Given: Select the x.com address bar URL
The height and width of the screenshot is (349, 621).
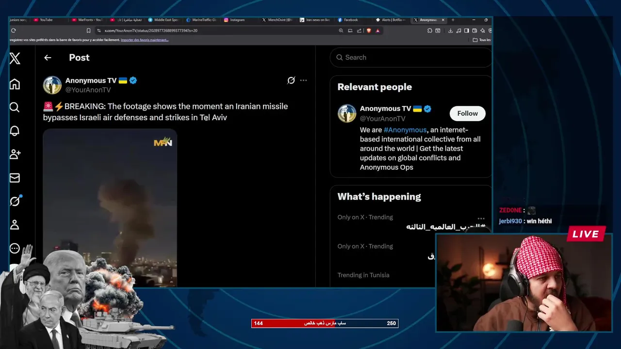Looking at the screenshot, I should pos(151,31).
